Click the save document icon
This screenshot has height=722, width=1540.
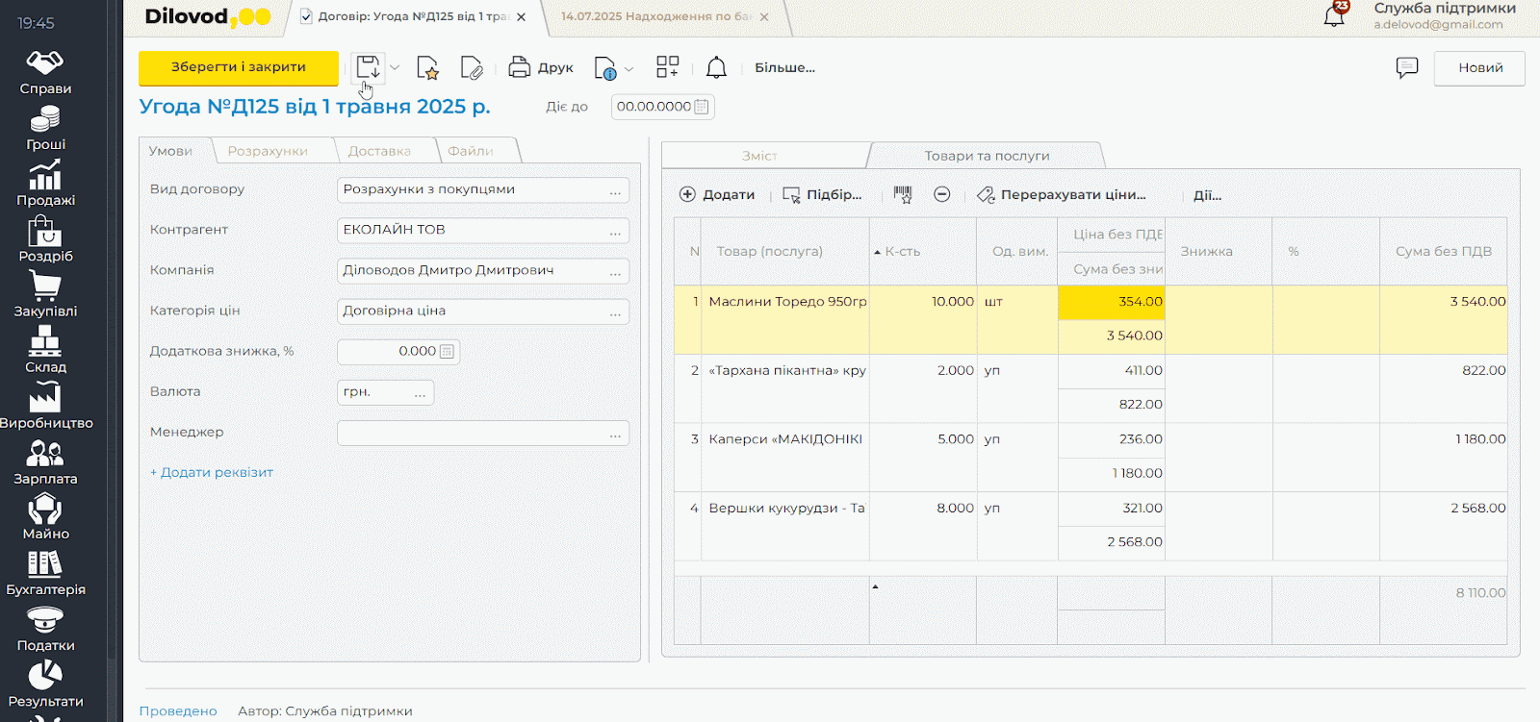368,67
